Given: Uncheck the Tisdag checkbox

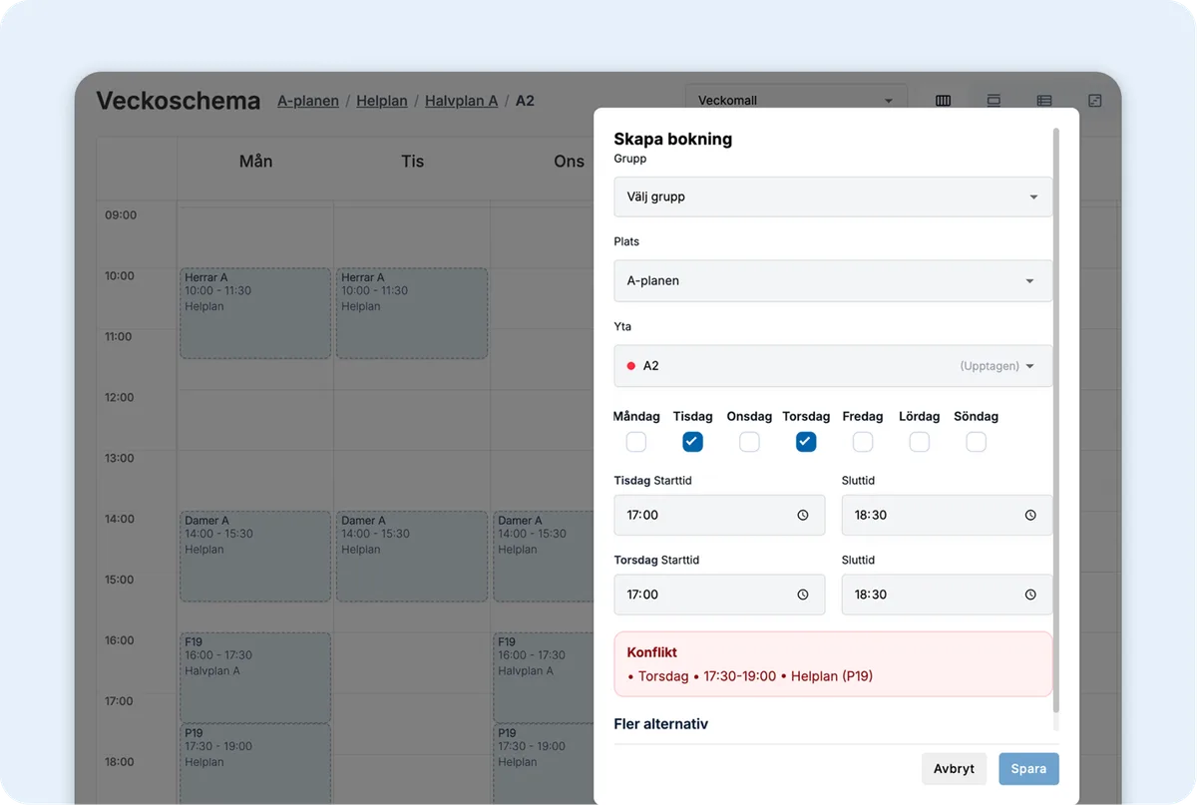Looking at the screenshot, I should coord(692,442).
